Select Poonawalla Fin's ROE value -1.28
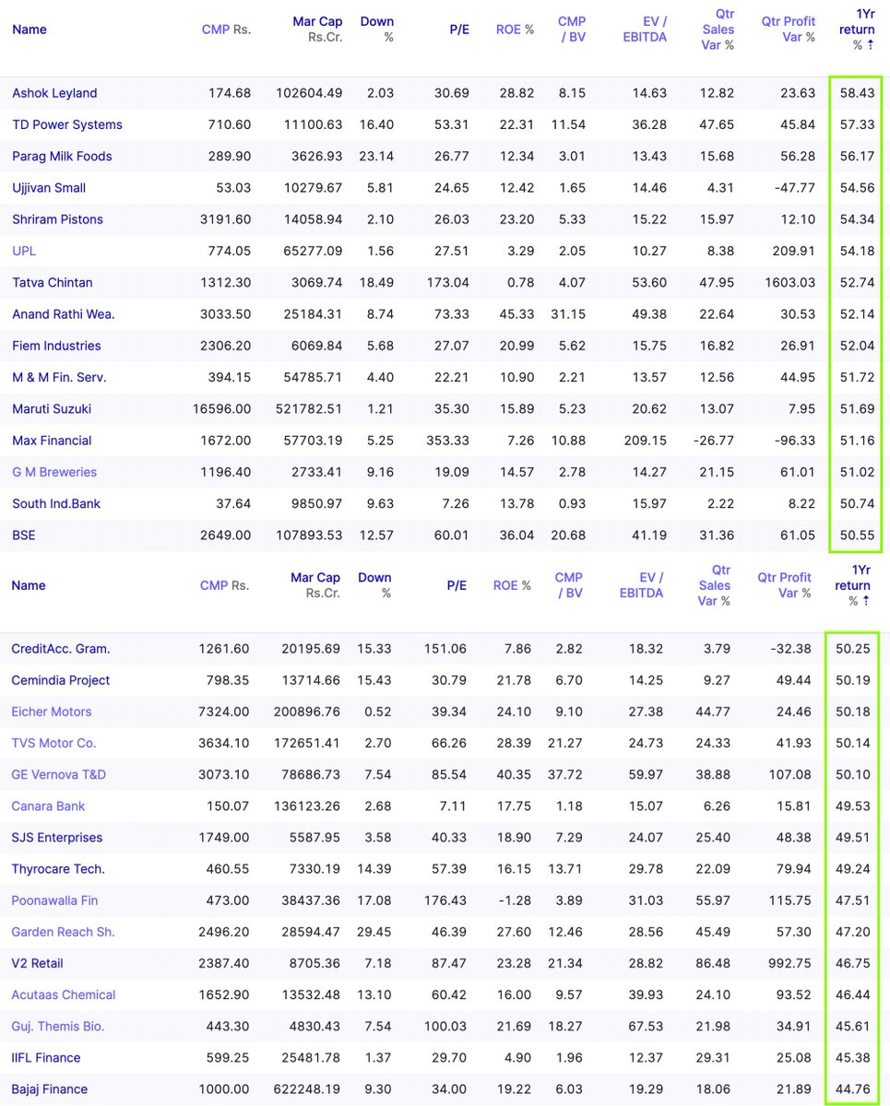The height and width of the screenshot is (1106, 890). [x=515, y=900]
